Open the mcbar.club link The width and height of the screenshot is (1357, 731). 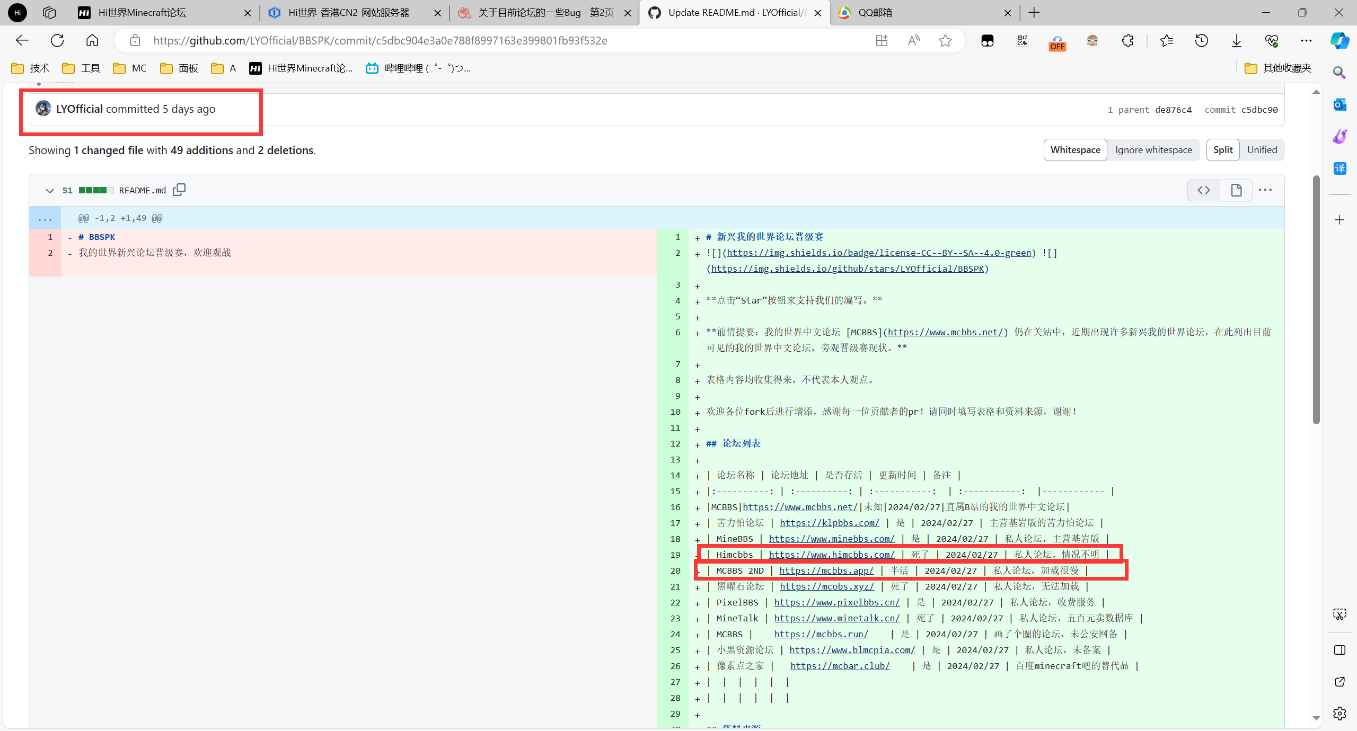(840, 666)
